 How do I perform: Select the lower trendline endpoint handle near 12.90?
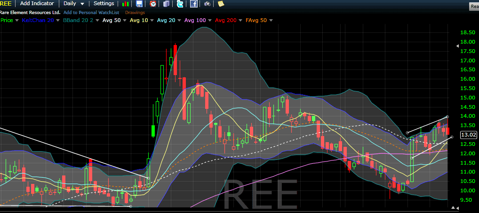[x=452, y=137]
